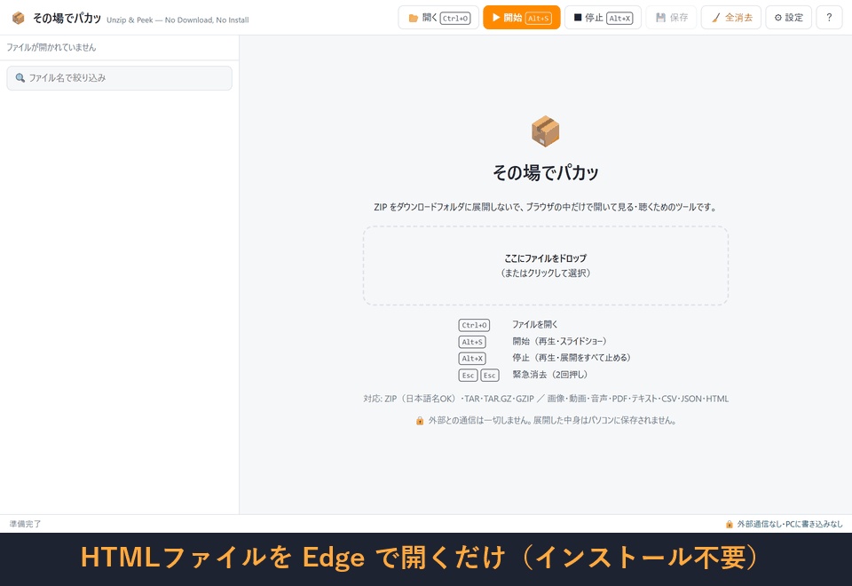Click the 外部通信なし・PCに書き込みなし status text
This screenshot has height=586, width=852.
click(790, 524)
